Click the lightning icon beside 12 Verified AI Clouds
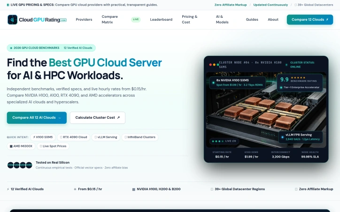340x212 pixels. [x=8, y=189]
